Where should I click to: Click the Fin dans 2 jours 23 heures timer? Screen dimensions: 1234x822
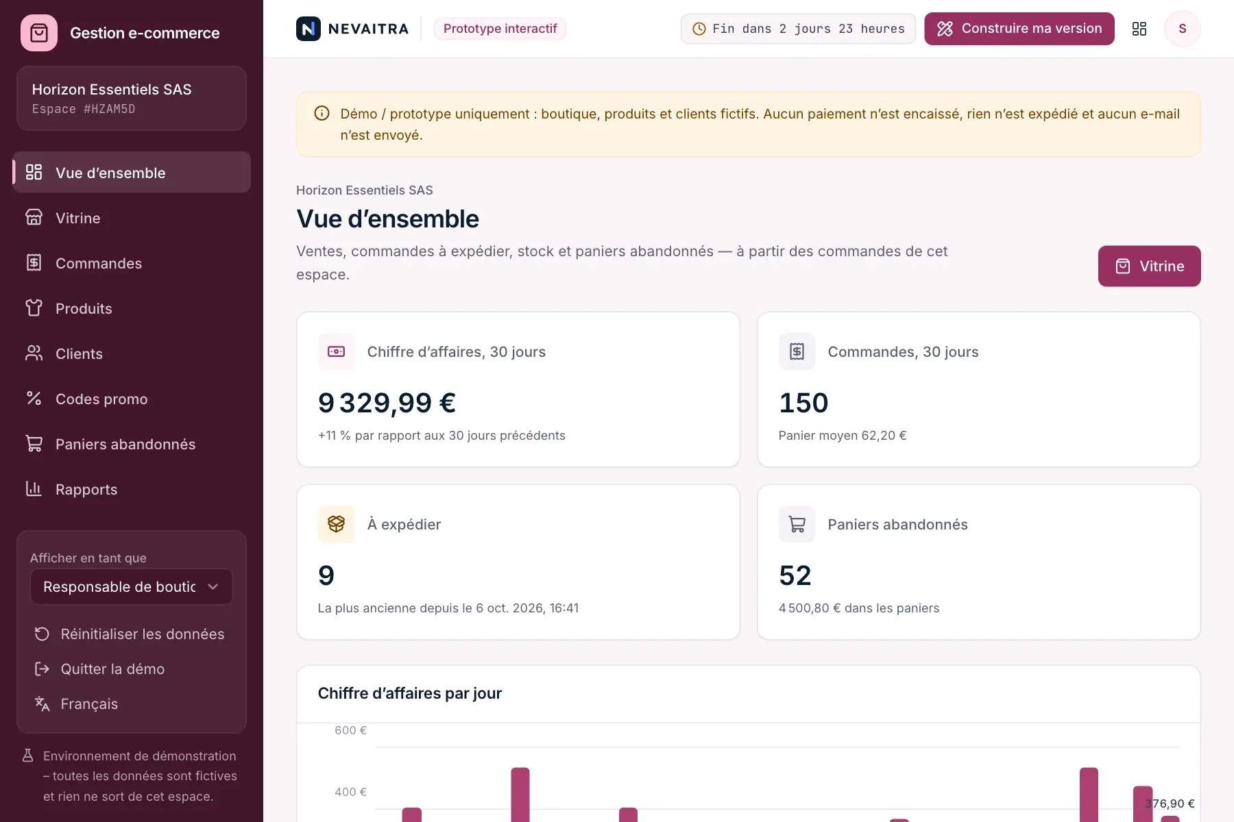tap(798, 29)
